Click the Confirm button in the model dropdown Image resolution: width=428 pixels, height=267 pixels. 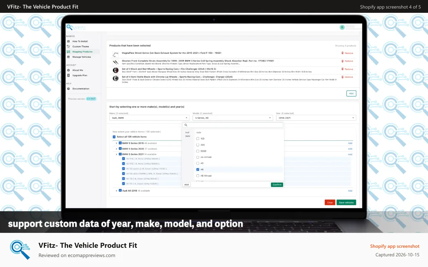277,185
